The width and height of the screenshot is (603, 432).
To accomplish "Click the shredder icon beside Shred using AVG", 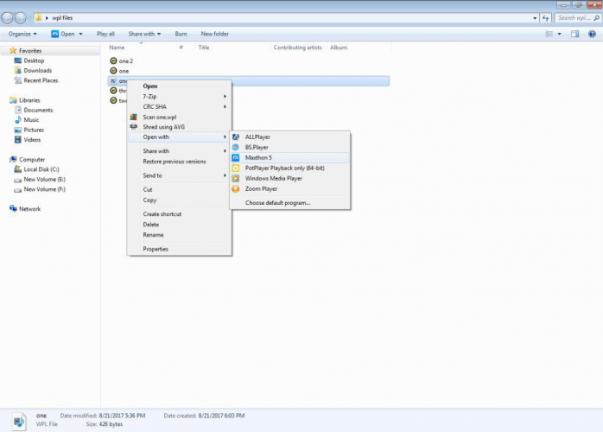I will coord(133,126).
